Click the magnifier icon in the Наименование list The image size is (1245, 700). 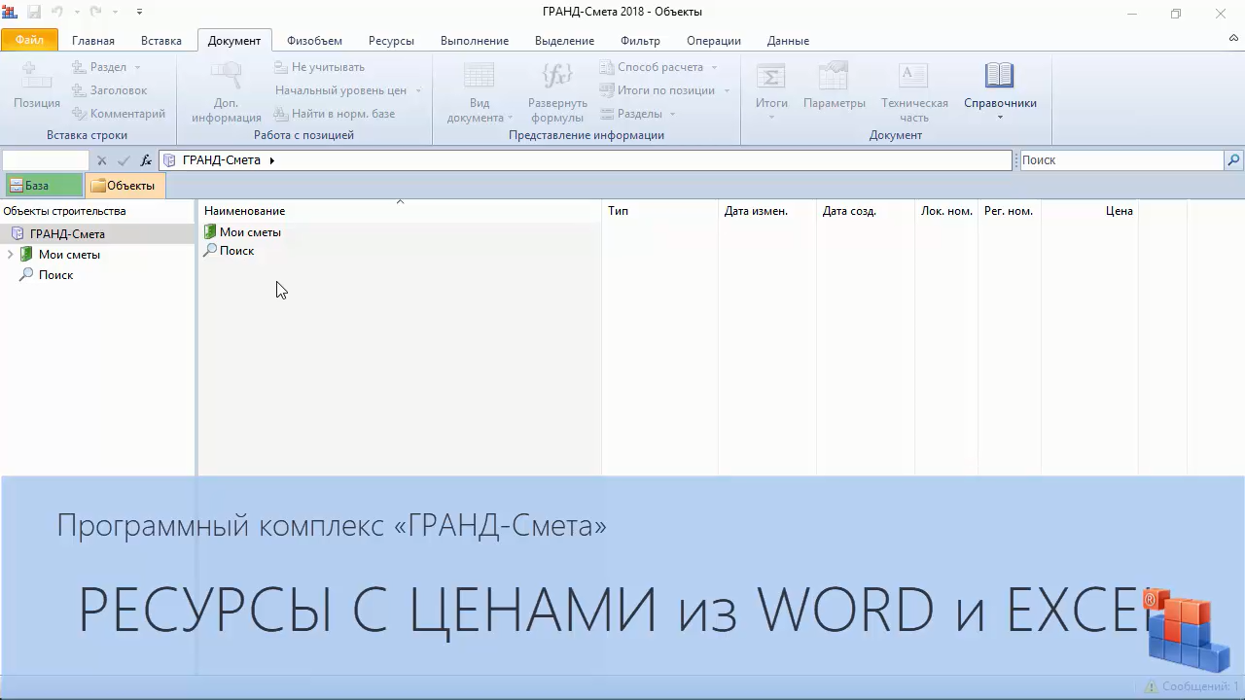tap(210, 251)
